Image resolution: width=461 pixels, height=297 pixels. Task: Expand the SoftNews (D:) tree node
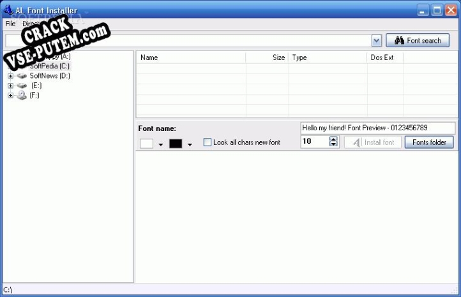(10, 76)
